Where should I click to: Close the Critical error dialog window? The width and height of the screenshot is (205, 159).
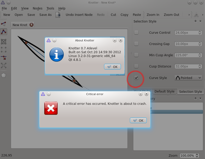click(146, 94)
